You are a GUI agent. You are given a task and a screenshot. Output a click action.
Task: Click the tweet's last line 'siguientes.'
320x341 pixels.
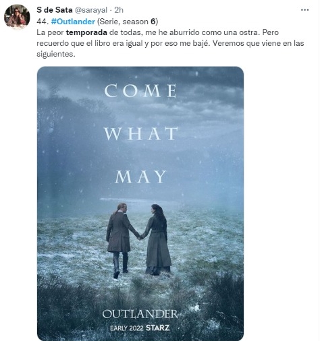[x=56, y=54]
